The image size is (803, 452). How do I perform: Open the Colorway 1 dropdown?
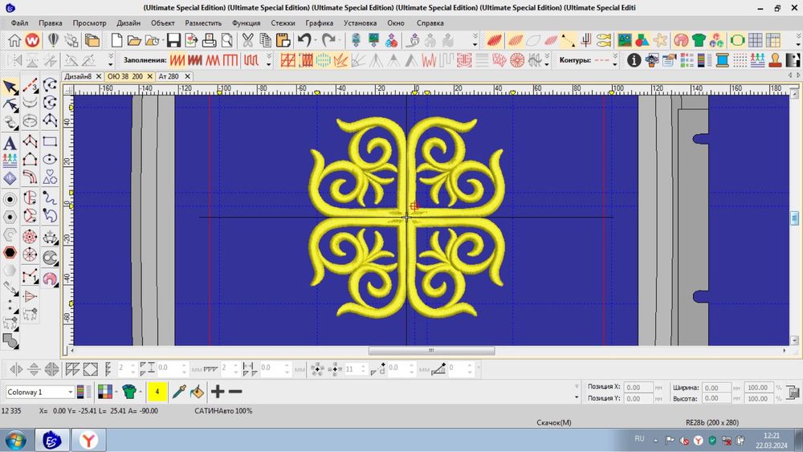pyautogui.click(x=71, y=392)
